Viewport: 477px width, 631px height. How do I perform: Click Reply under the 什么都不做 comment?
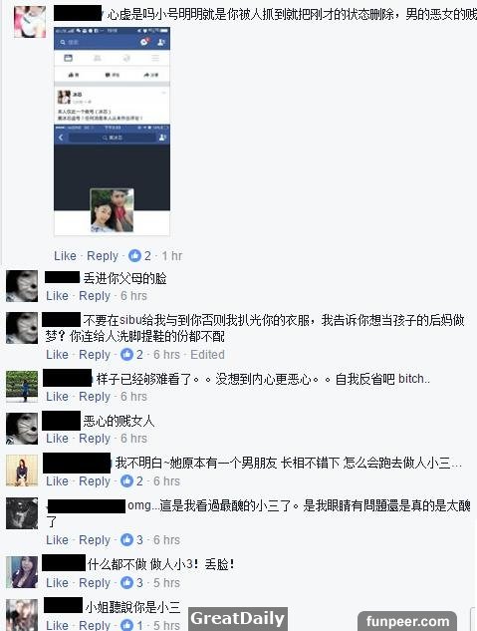(x=95, y=583)
